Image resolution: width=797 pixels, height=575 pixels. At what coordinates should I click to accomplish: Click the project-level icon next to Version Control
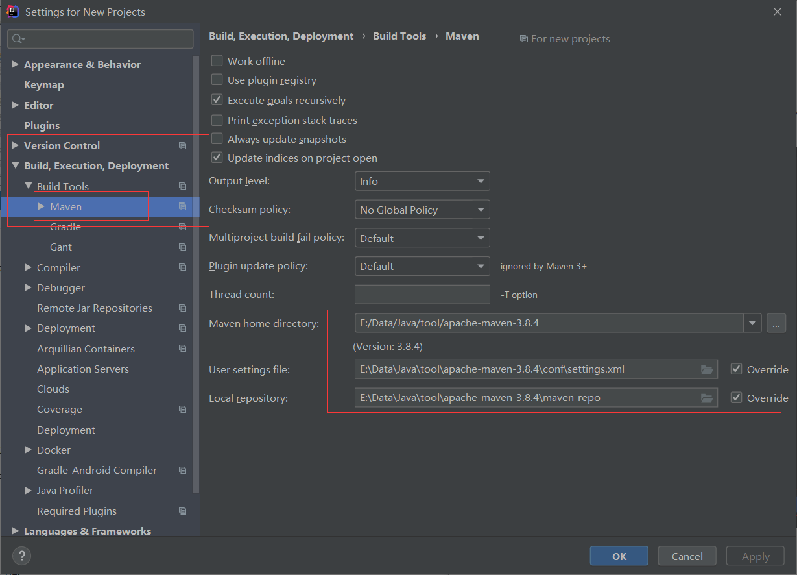click(x=182, y=146)
